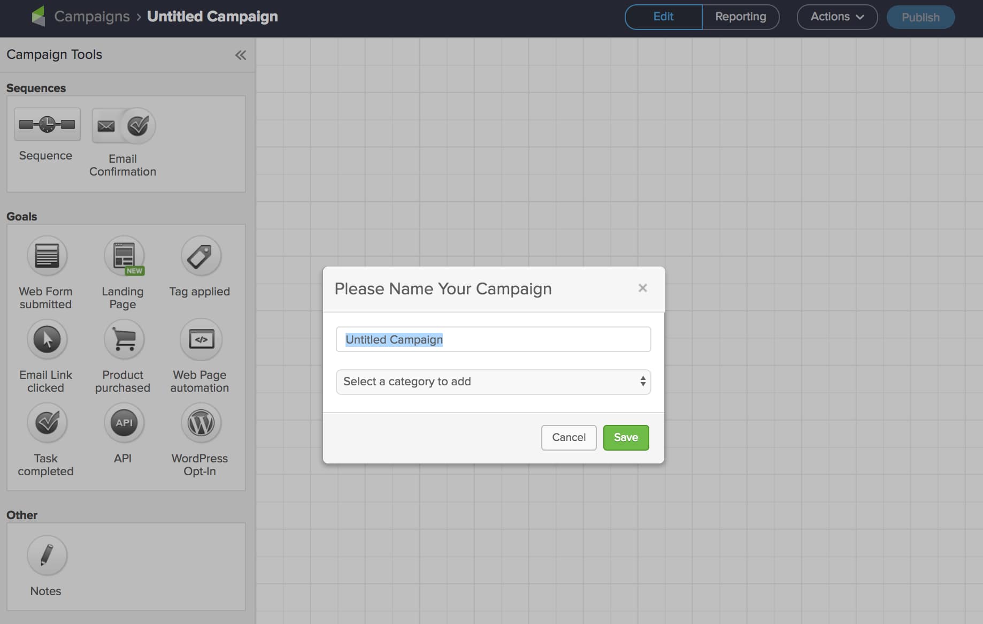Collapse the Campaign Tools sidebar
The image size is (983, 624).
(x=240, y=55)
